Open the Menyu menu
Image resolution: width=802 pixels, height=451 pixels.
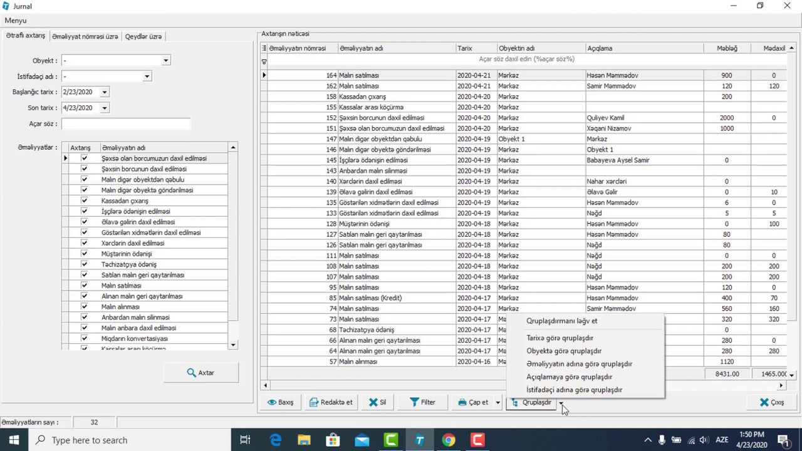(x=16, y=21)
